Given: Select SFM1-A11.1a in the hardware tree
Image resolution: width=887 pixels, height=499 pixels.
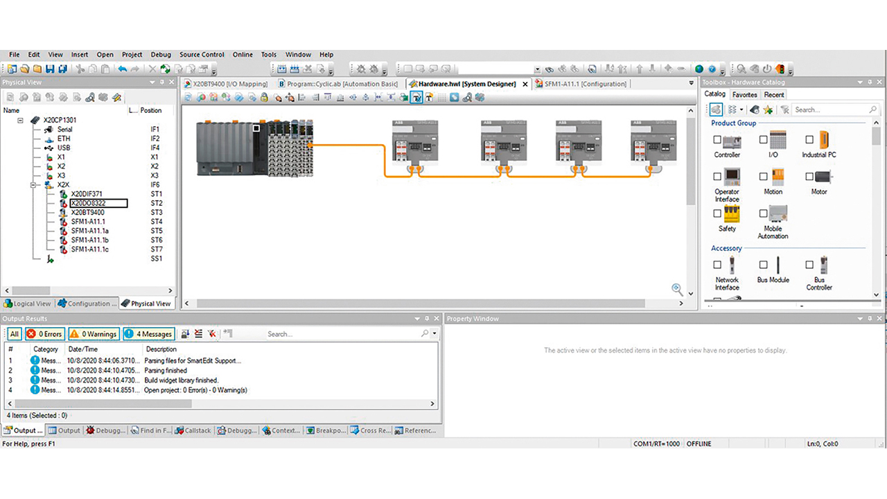Looking at the screenshot, I should pyautogui.click(x=90, y=231).
